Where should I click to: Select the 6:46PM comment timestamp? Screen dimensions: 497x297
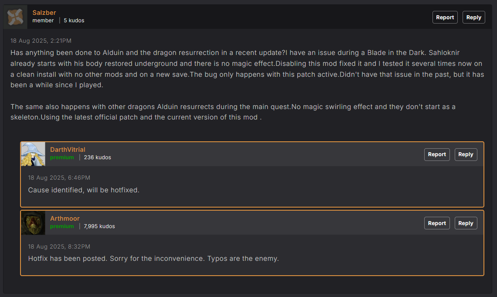pyautogui.click(x=59, y=178)
